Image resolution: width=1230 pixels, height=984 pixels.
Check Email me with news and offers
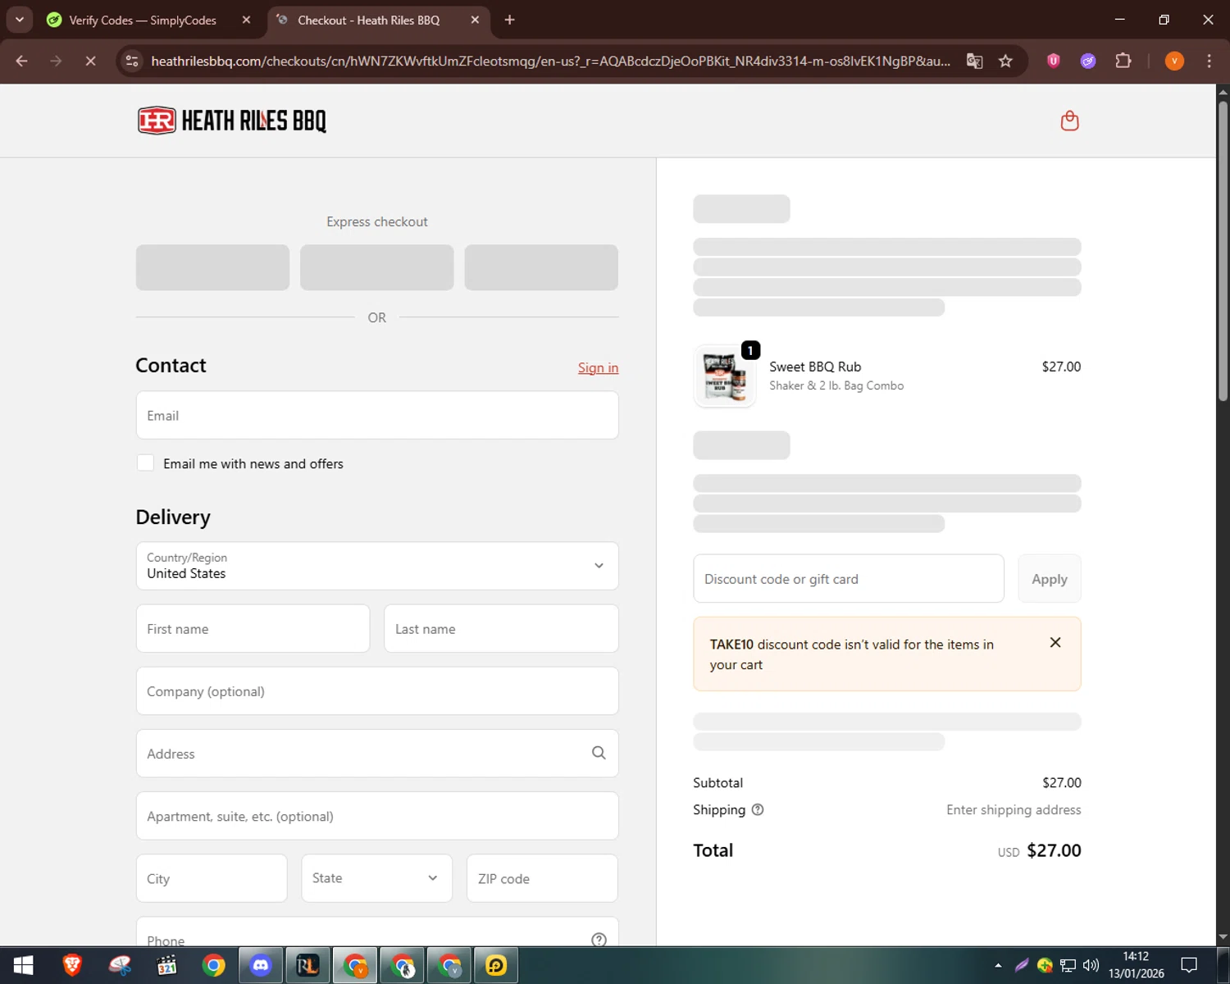click(x=145, y=462)
